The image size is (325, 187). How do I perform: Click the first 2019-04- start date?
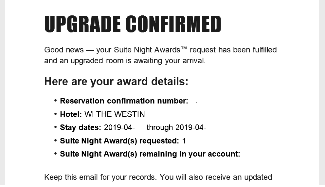(x=119, y=127)
